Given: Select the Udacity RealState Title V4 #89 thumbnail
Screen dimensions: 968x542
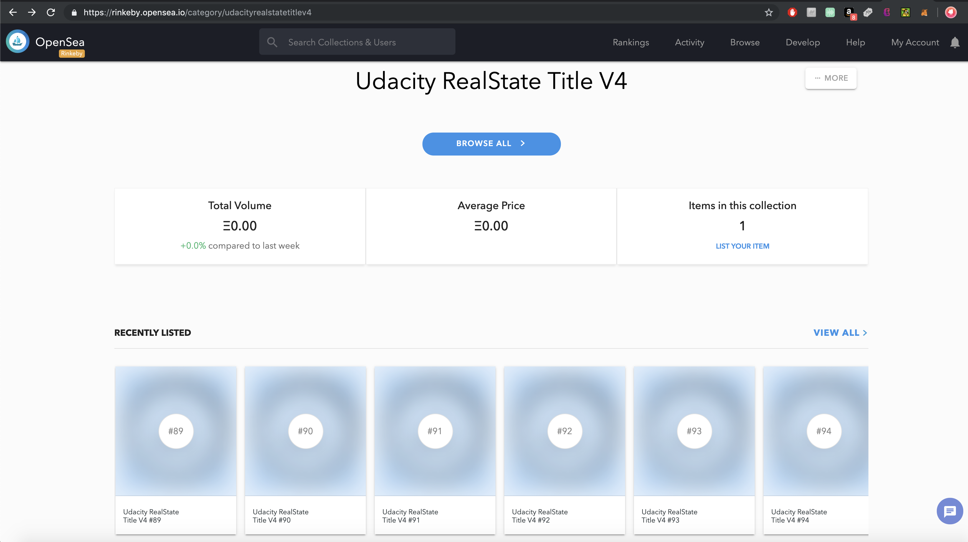Looking at the screenshot, I should pyautogui.click(x=176, y=431).
